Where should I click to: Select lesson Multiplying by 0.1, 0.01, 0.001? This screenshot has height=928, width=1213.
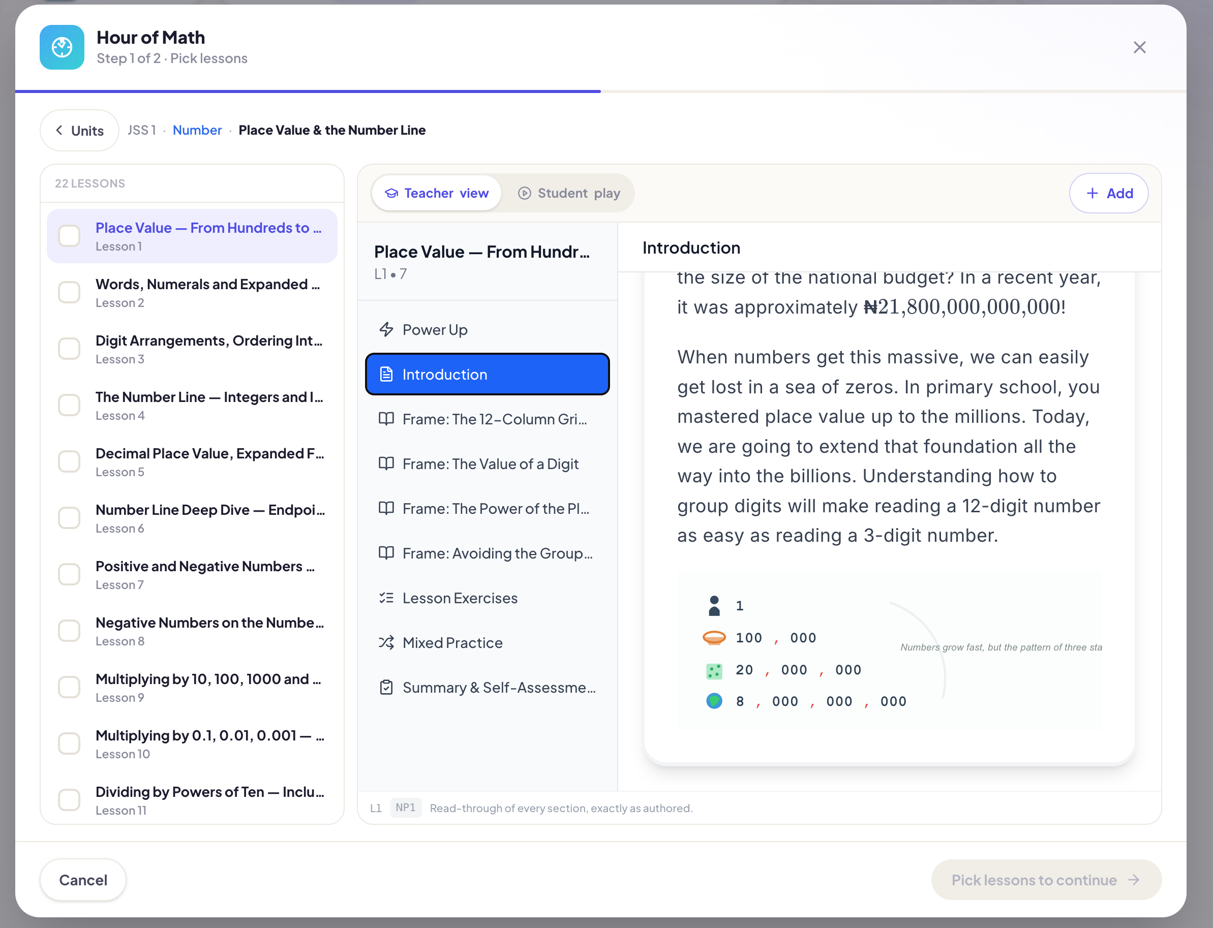click(x=192, y=743)
